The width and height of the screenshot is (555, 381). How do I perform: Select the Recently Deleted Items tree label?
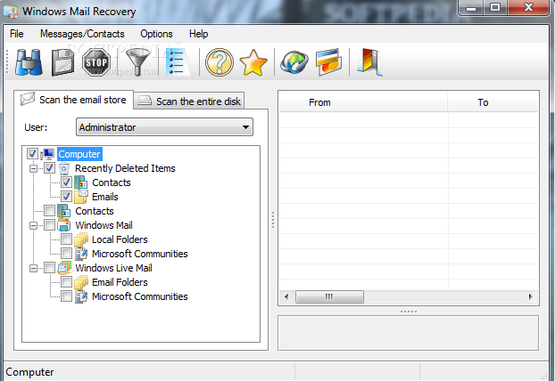(x=125, y=168)
